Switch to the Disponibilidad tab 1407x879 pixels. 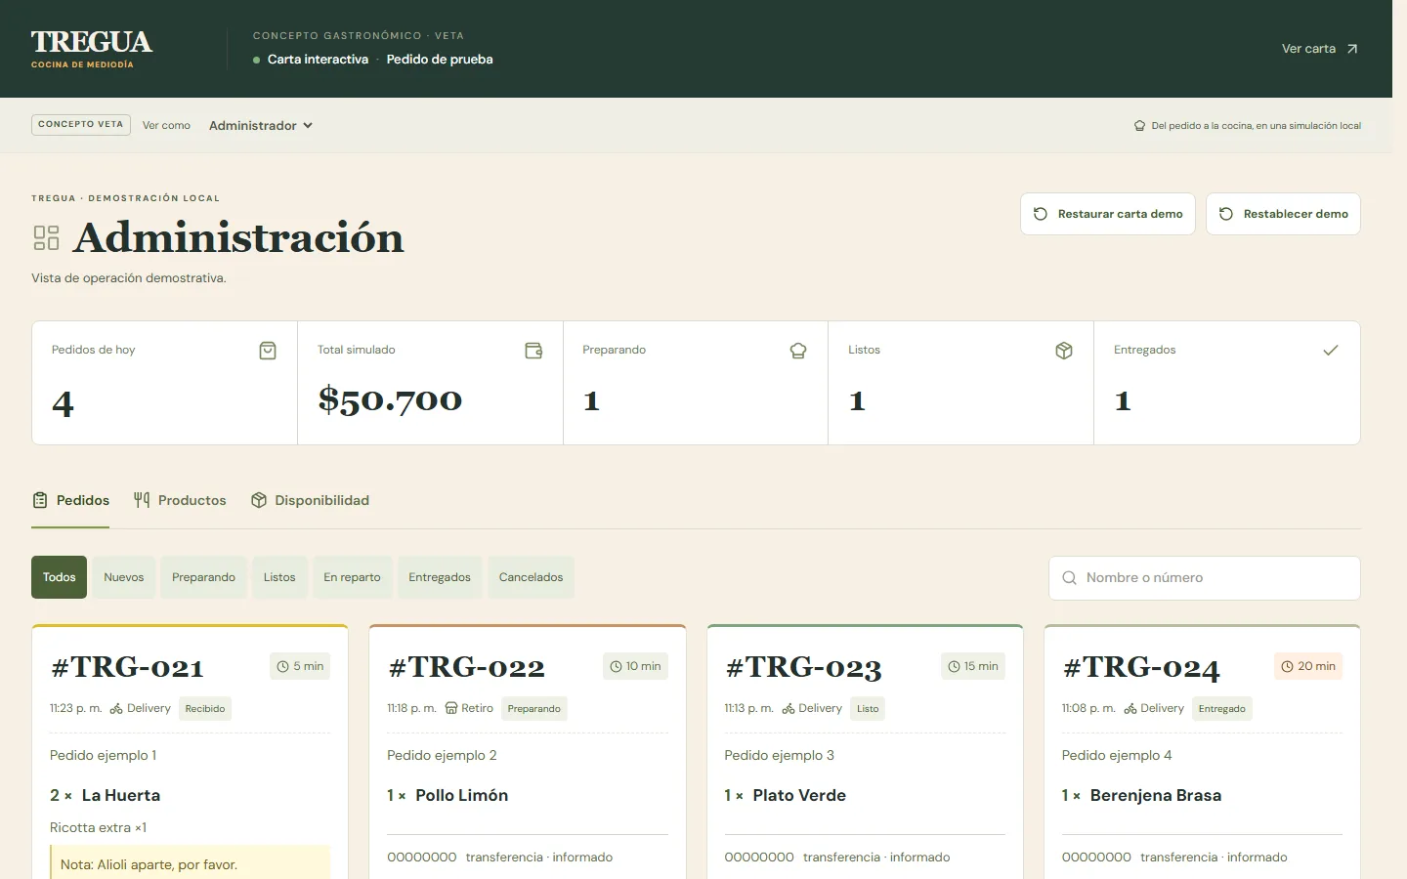(310, 500)
